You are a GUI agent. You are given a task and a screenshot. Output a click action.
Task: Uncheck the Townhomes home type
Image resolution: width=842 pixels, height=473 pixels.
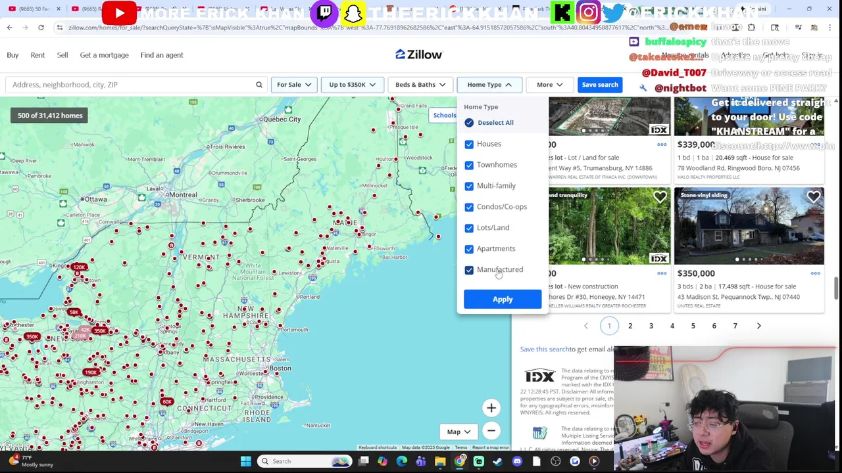[469, 165]
